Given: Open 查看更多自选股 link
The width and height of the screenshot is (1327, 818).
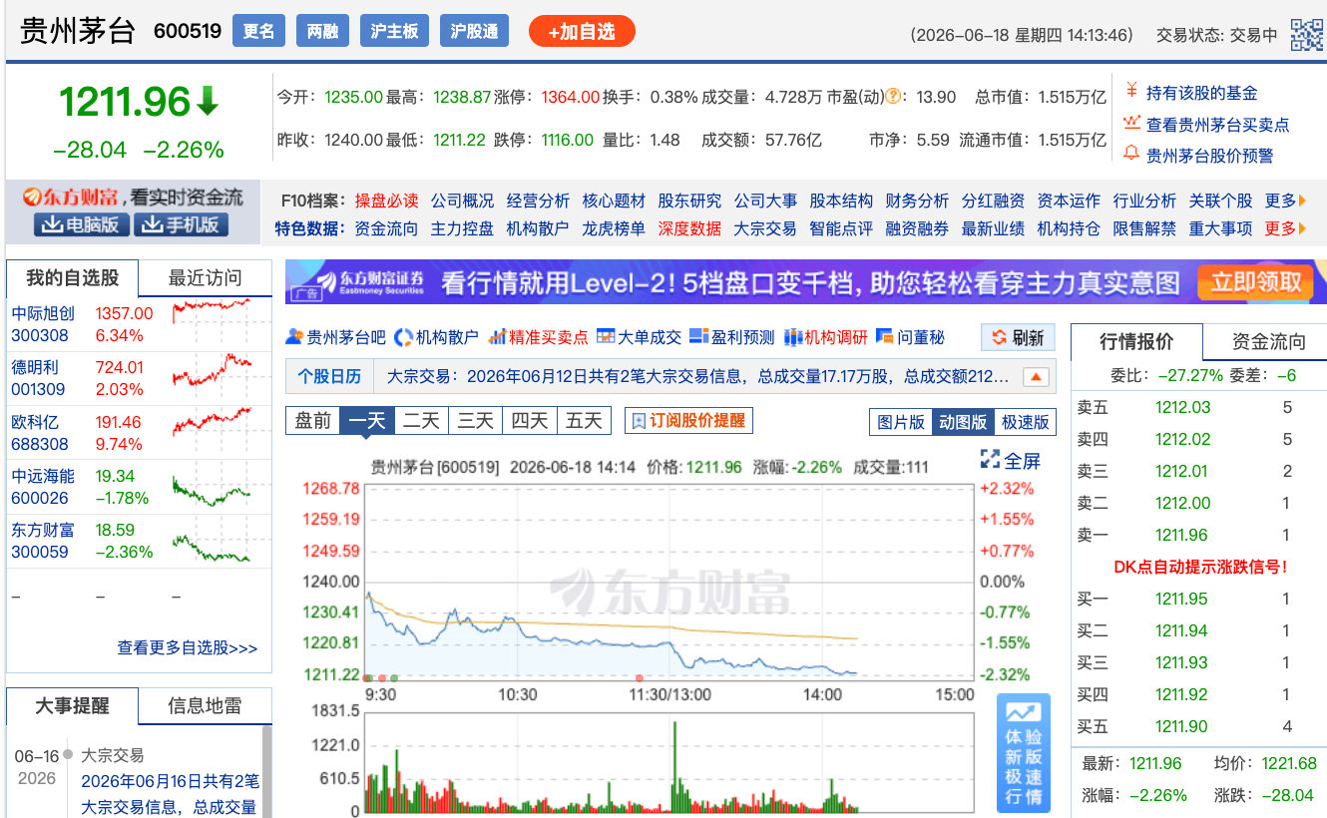Looking at the screenshot, I should (x=188, y=648).
